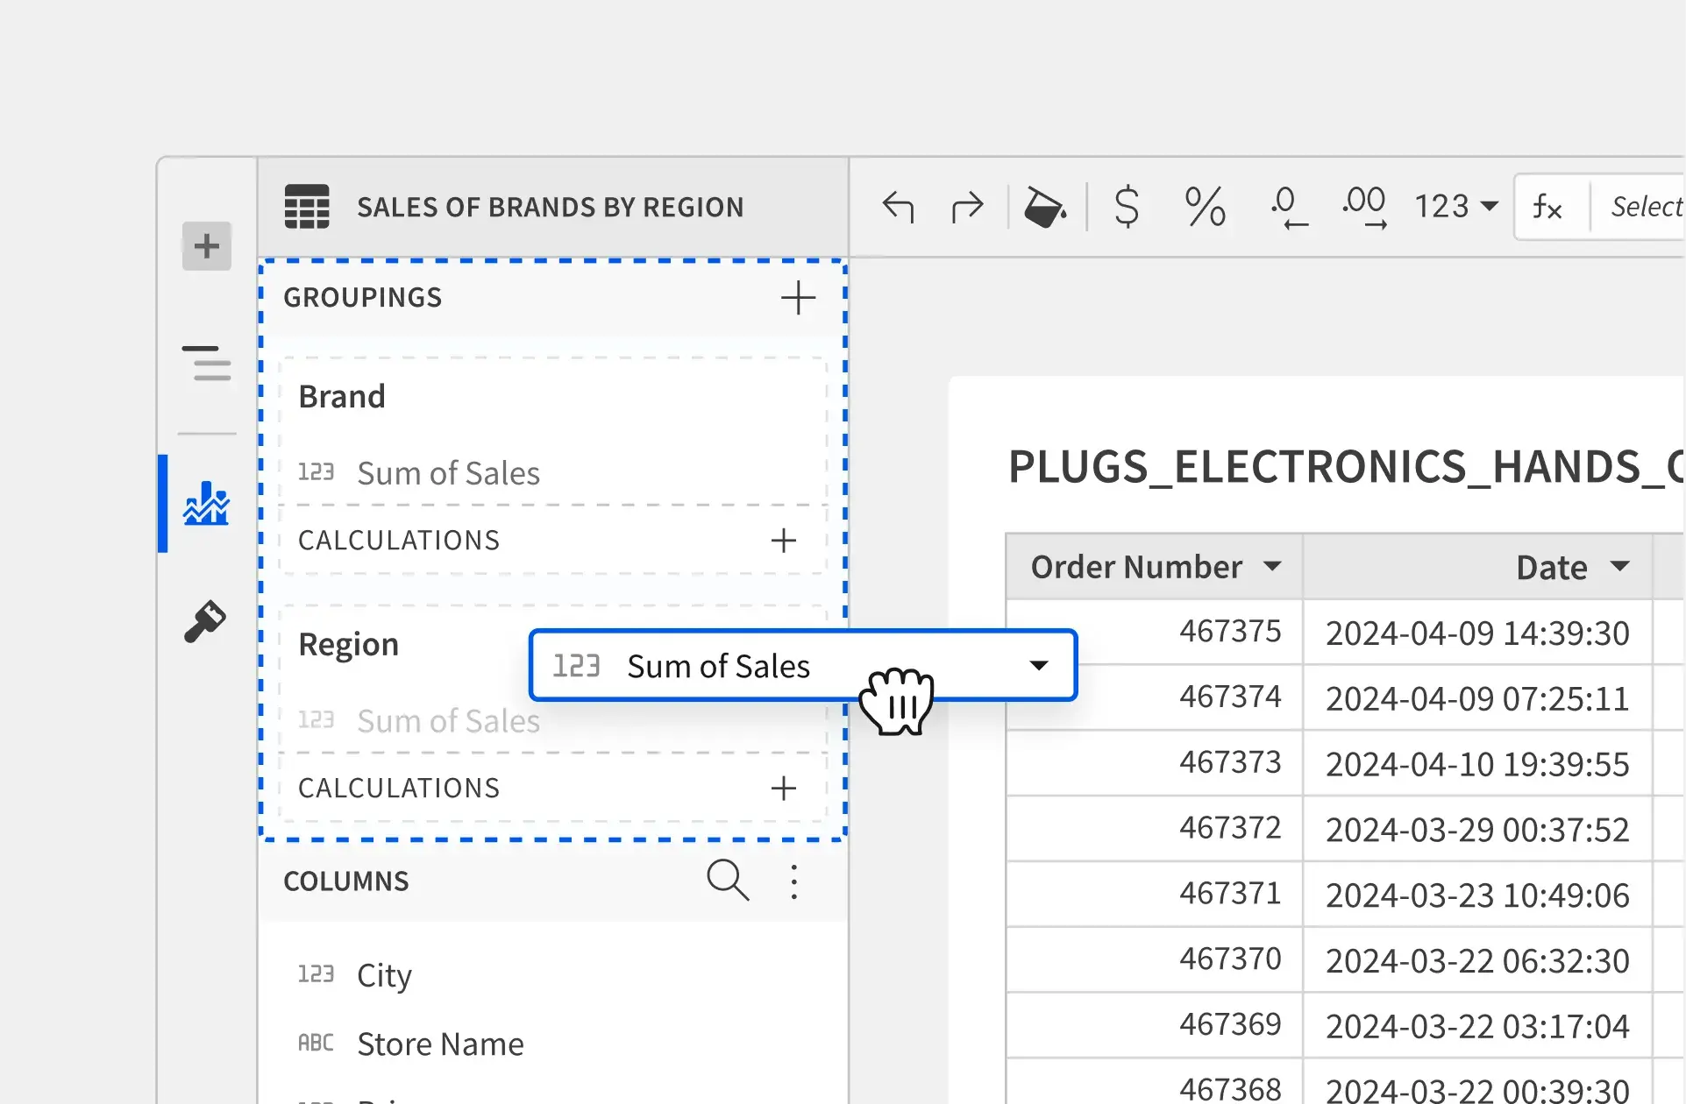Add a new grouping with plus icon

click(798, 298)
